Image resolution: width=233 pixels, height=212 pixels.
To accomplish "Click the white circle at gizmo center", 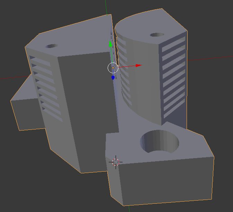I will tap(113, 68).
